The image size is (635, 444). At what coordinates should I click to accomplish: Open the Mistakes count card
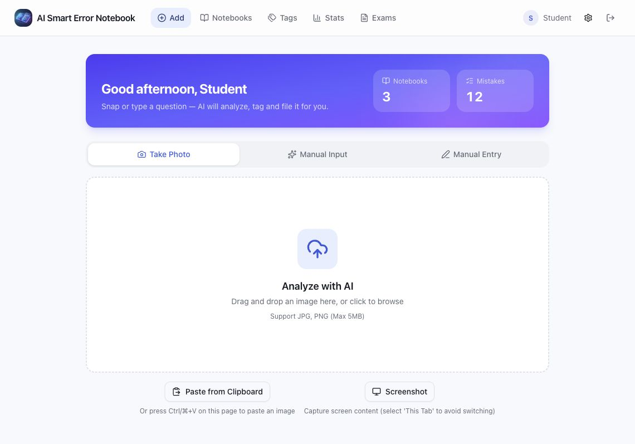tap(495, 91)
